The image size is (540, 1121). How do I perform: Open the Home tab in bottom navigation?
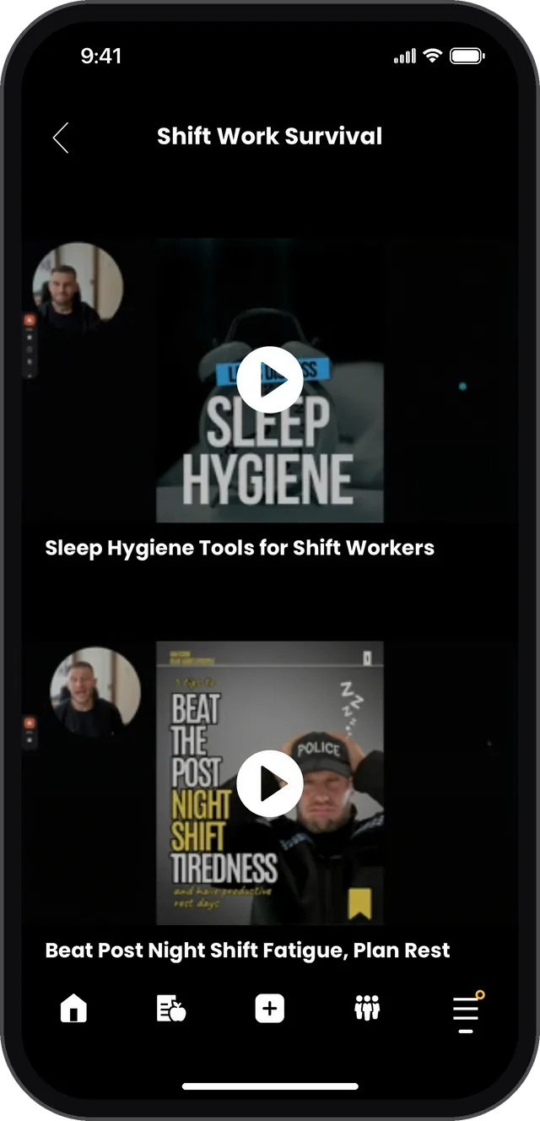[x=74, y=1008]
